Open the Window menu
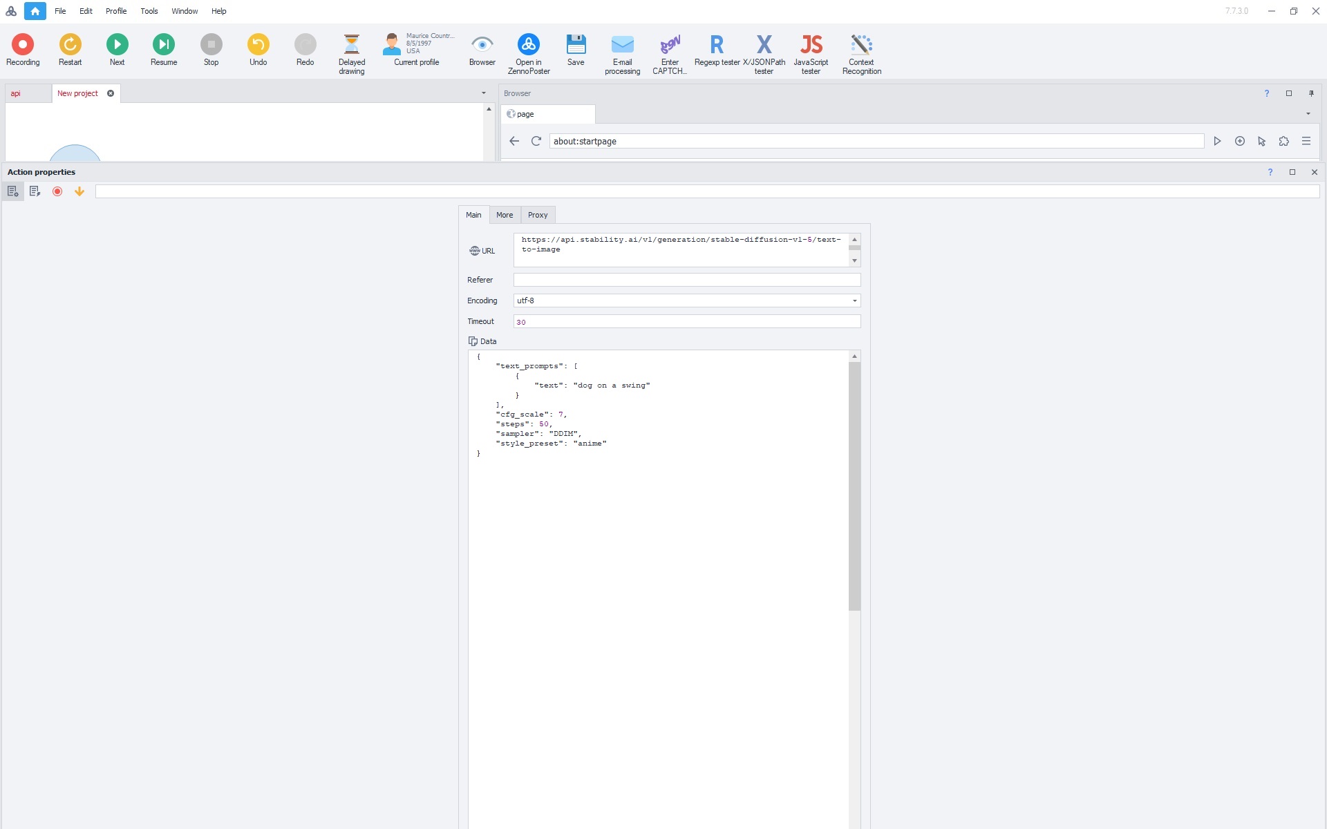The height and width of the screenshot is (829, 1327). (185, 11)
